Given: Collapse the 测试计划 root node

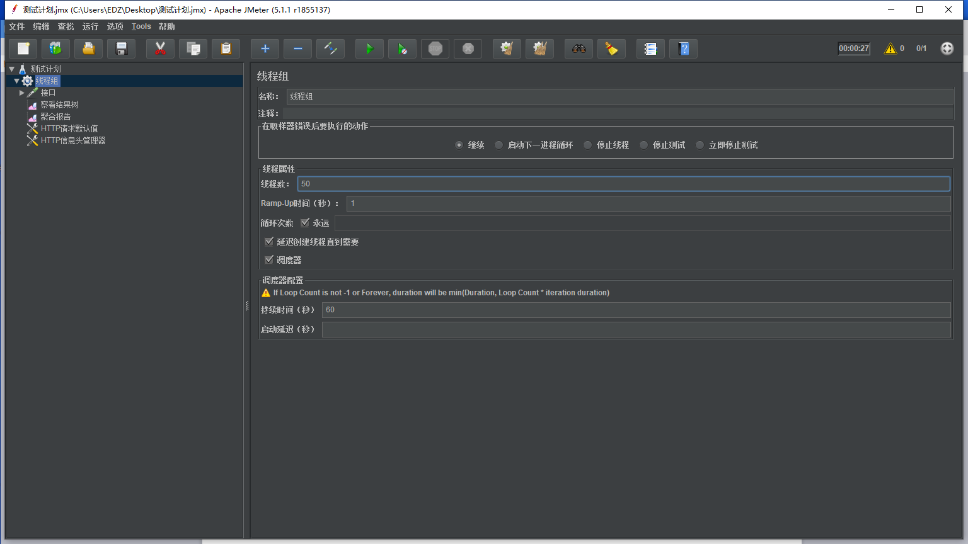Looking at the screenshot, I should click(x=11, y=69).
